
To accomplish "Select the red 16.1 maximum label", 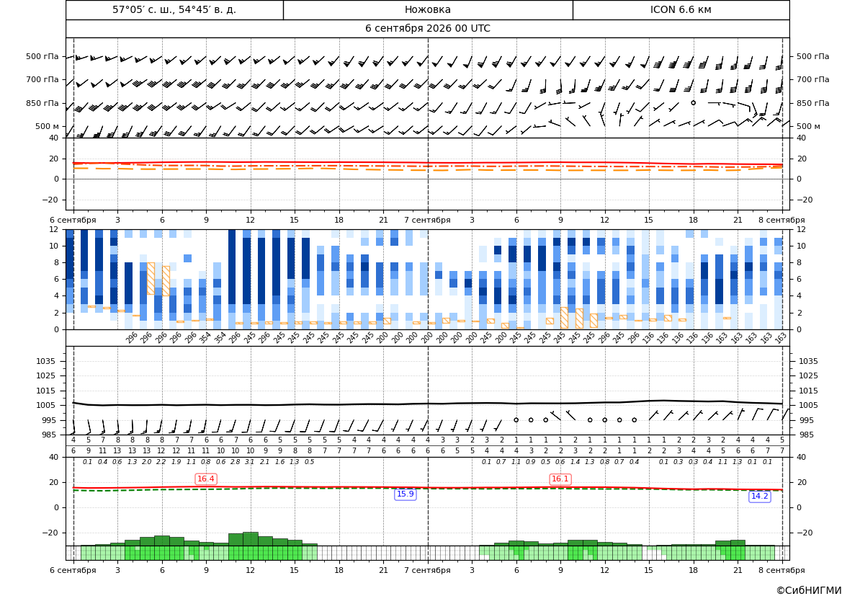I will pyautogui.click(x=560, y=479).
